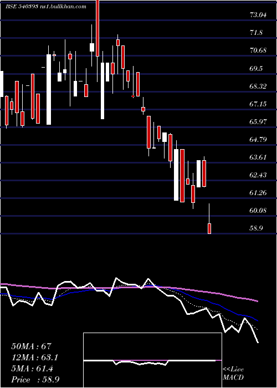Click the 50MA : 67 reading

coord(31,346)
